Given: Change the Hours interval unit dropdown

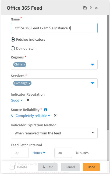Looking at the screenshot, I should click(39, 153).
